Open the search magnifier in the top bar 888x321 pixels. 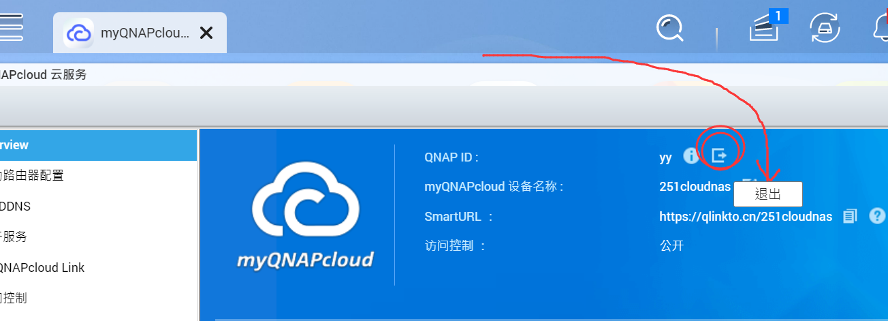click(x=669, y=29)
